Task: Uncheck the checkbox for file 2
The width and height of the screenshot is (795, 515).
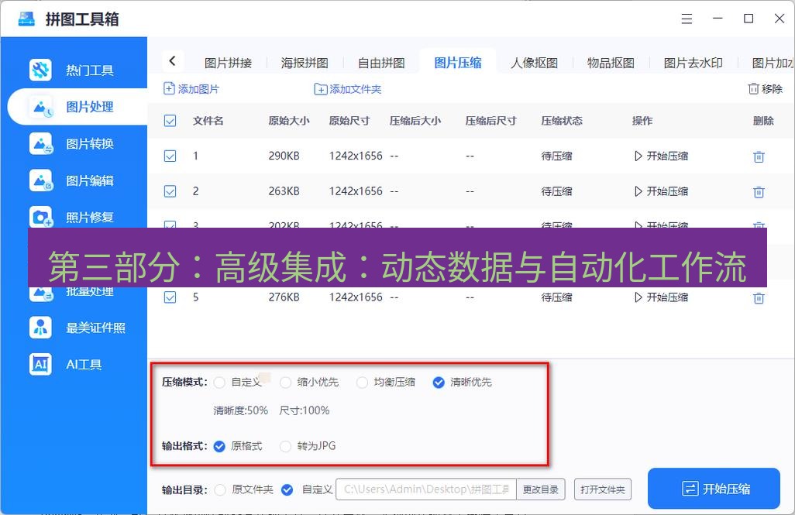Action: 170,191
